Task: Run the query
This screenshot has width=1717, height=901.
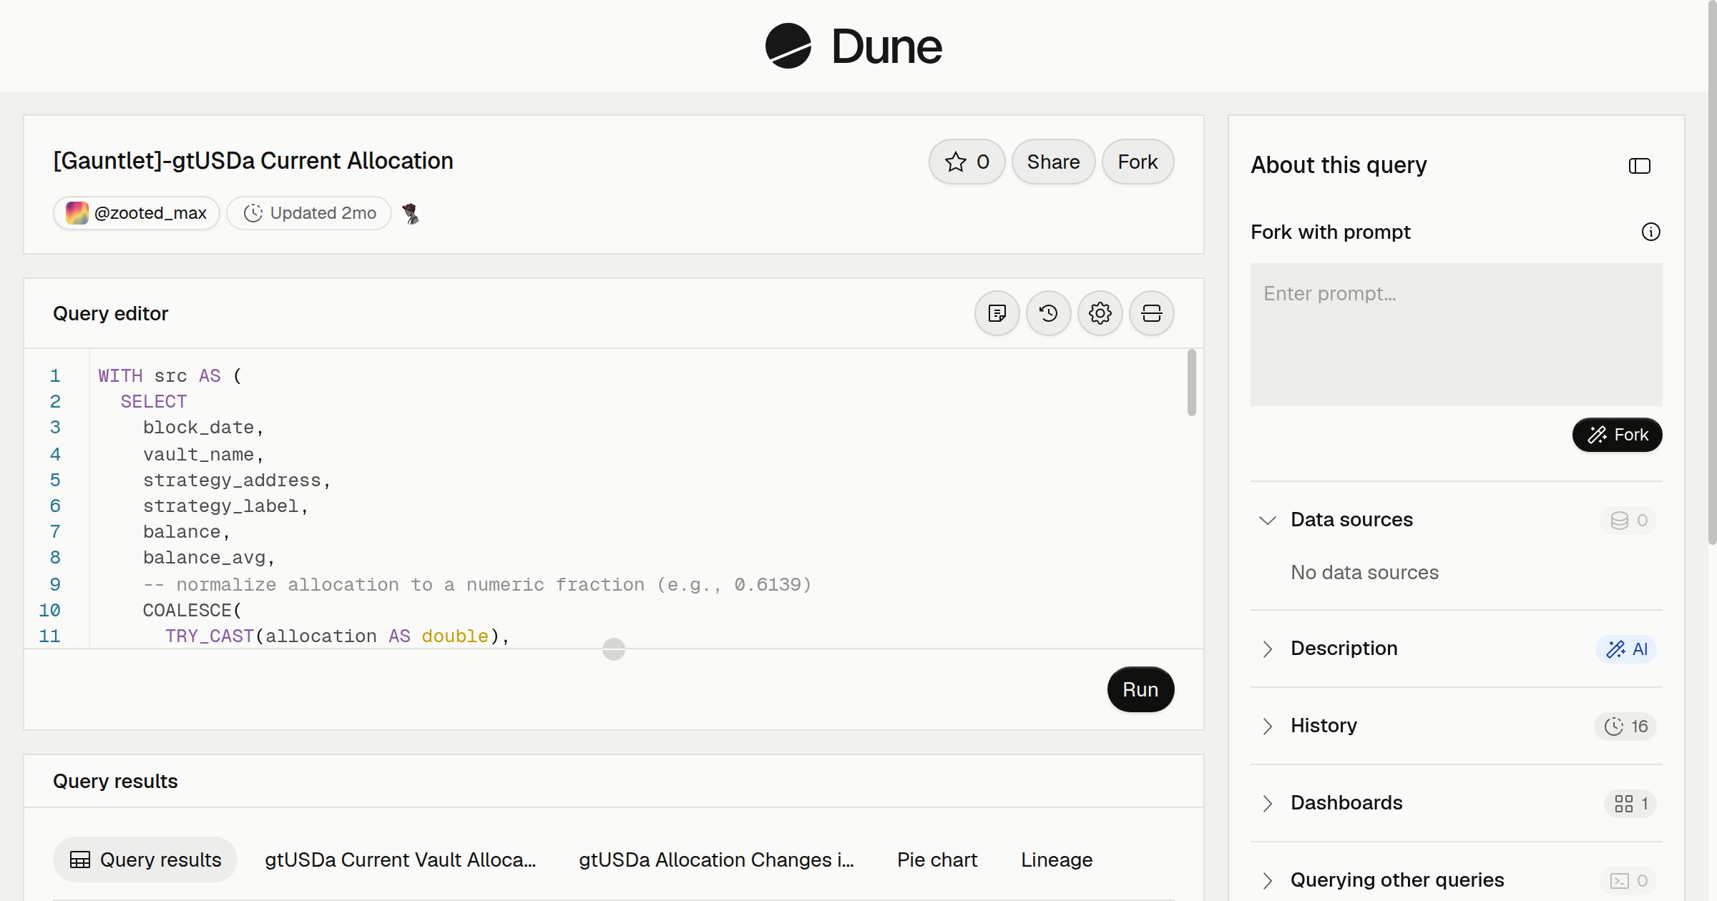Action: (x=1140, y=689)
